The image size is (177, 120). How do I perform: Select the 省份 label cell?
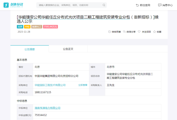[25, 67]
